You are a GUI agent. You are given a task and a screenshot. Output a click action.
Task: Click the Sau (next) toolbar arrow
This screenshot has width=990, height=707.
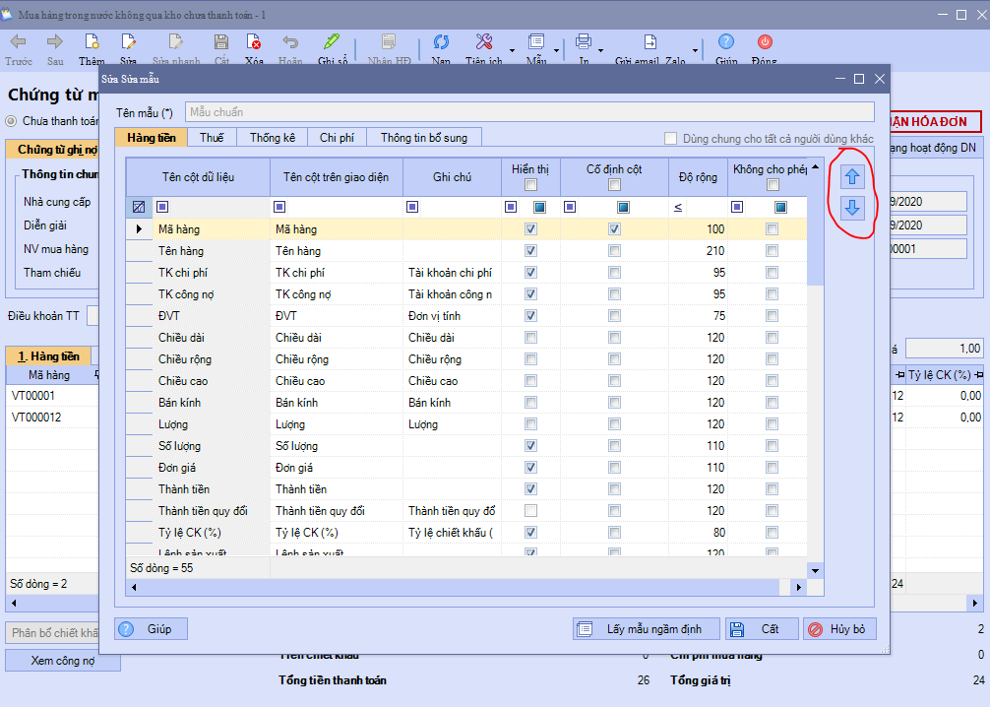click(55, 42)
